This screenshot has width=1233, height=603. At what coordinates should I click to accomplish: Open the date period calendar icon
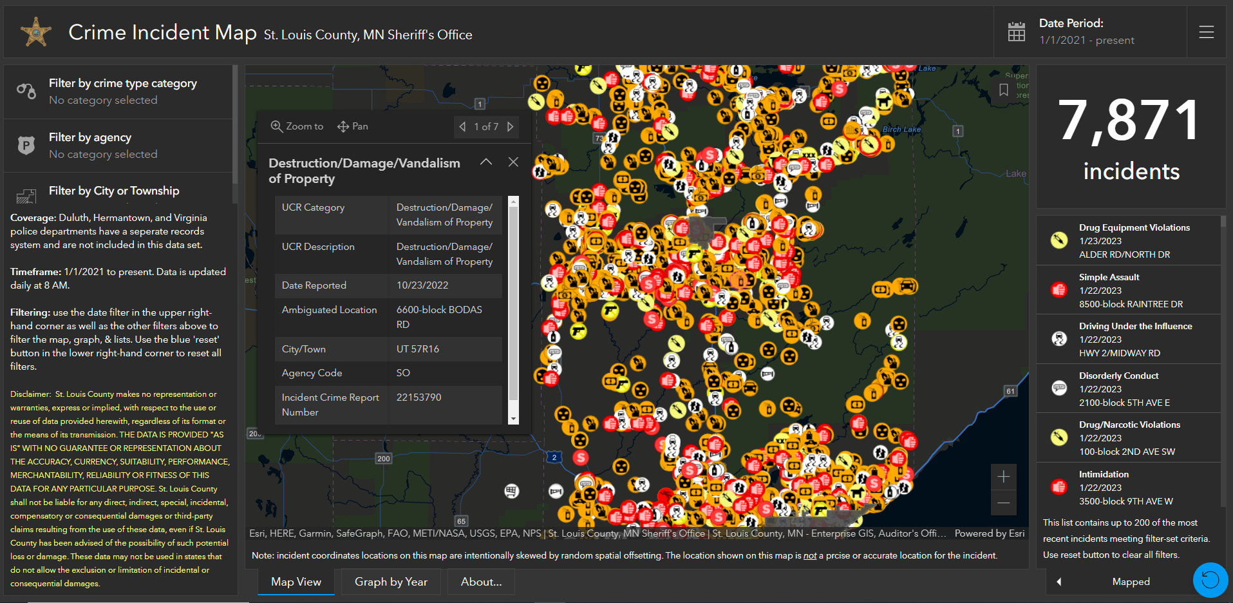coord(1016,32)
